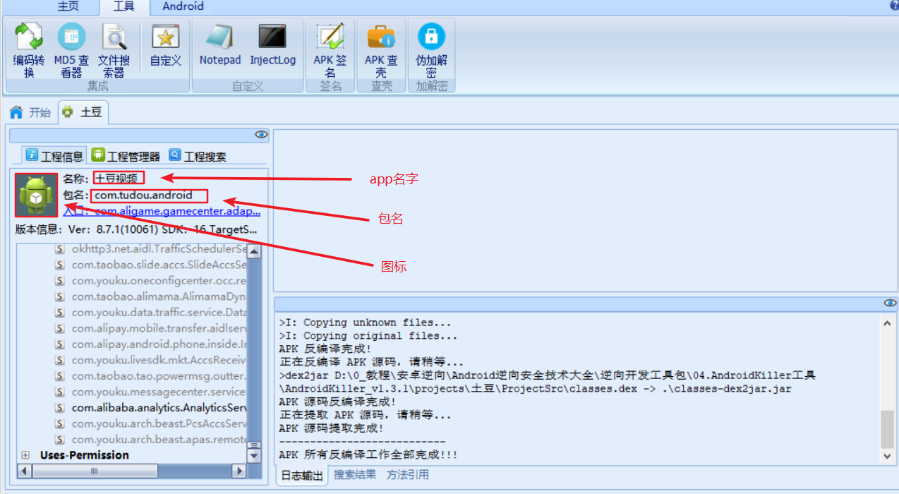This screenshot has width=899, height=494.
Task: Show the 日志输出 log output tab
Action: [x=302, y=476]
